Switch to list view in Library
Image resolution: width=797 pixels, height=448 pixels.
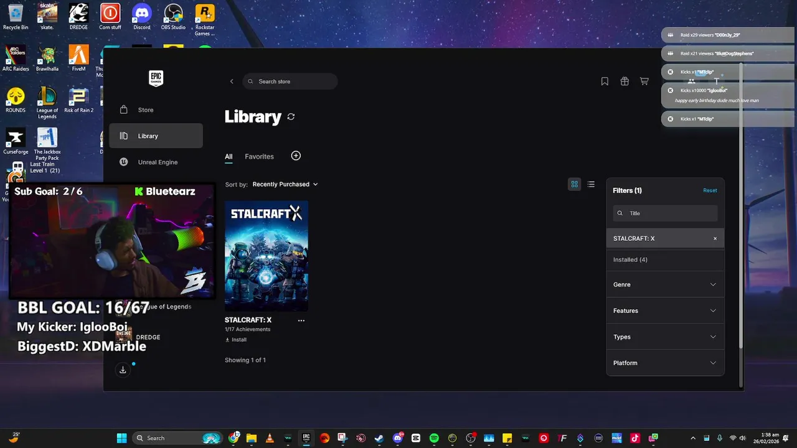[x=591, y=184]
